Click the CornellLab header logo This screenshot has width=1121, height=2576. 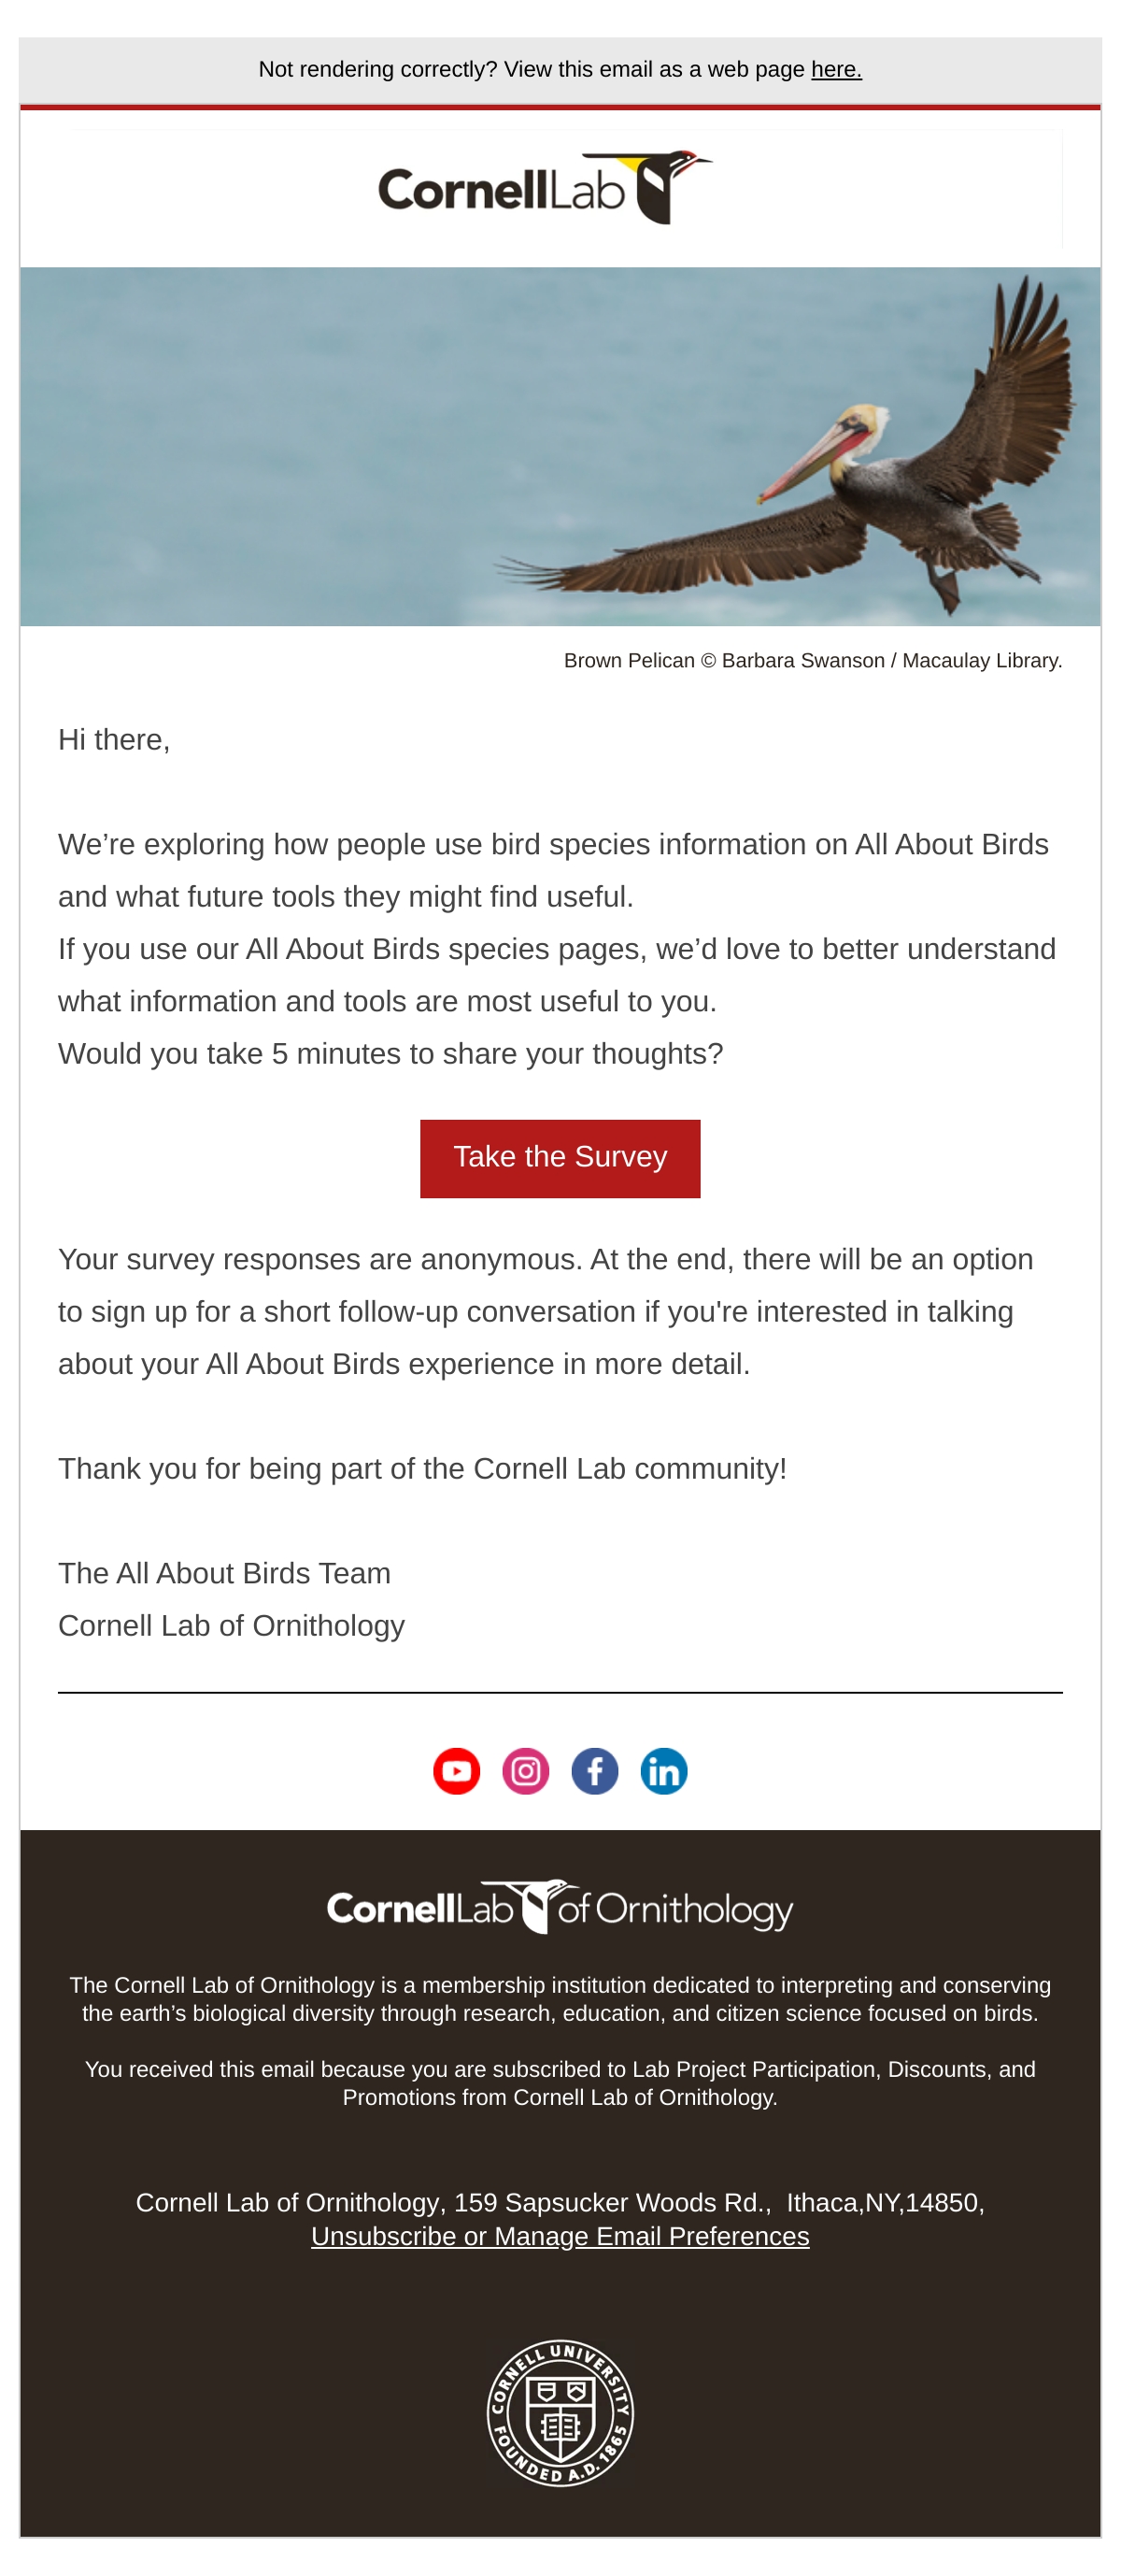[x=545, y=188]
